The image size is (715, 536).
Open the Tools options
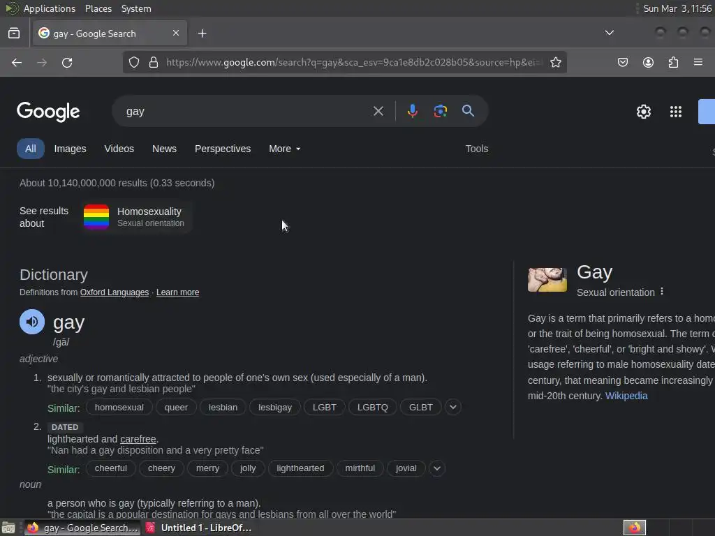pyautogui.click(x=476, y=149)
